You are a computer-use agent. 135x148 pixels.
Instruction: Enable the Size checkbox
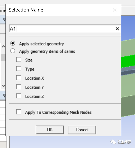click(19, 60)
